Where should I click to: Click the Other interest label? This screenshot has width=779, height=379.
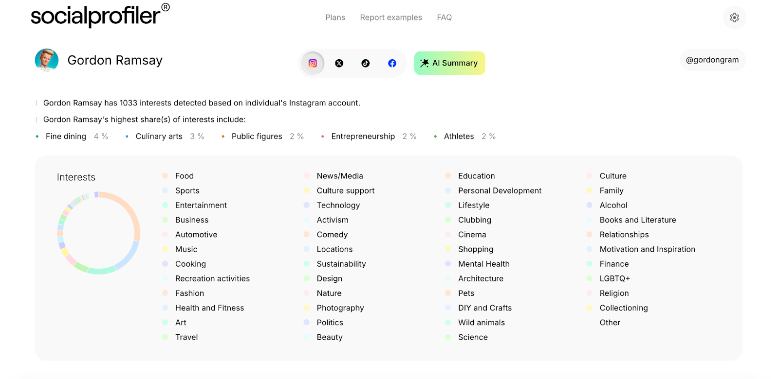(x=610, y=323)
